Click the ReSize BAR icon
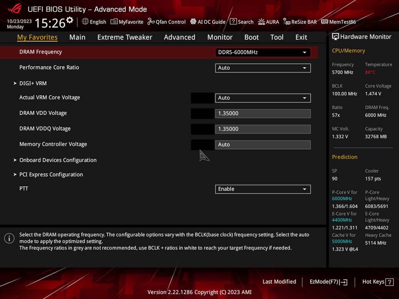 [x=287, y=21]
